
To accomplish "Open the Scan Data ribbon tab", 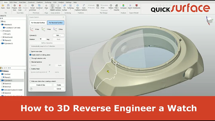I will [x=22, y=2].
